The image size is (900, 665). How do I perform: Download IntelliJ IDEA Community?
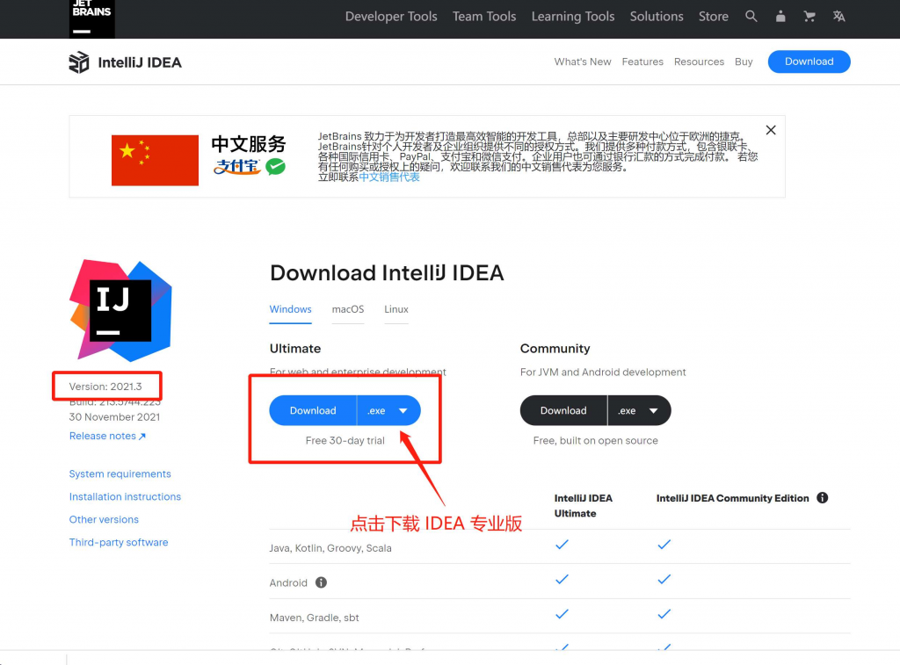pyautogui.click(x=563, y=410)
